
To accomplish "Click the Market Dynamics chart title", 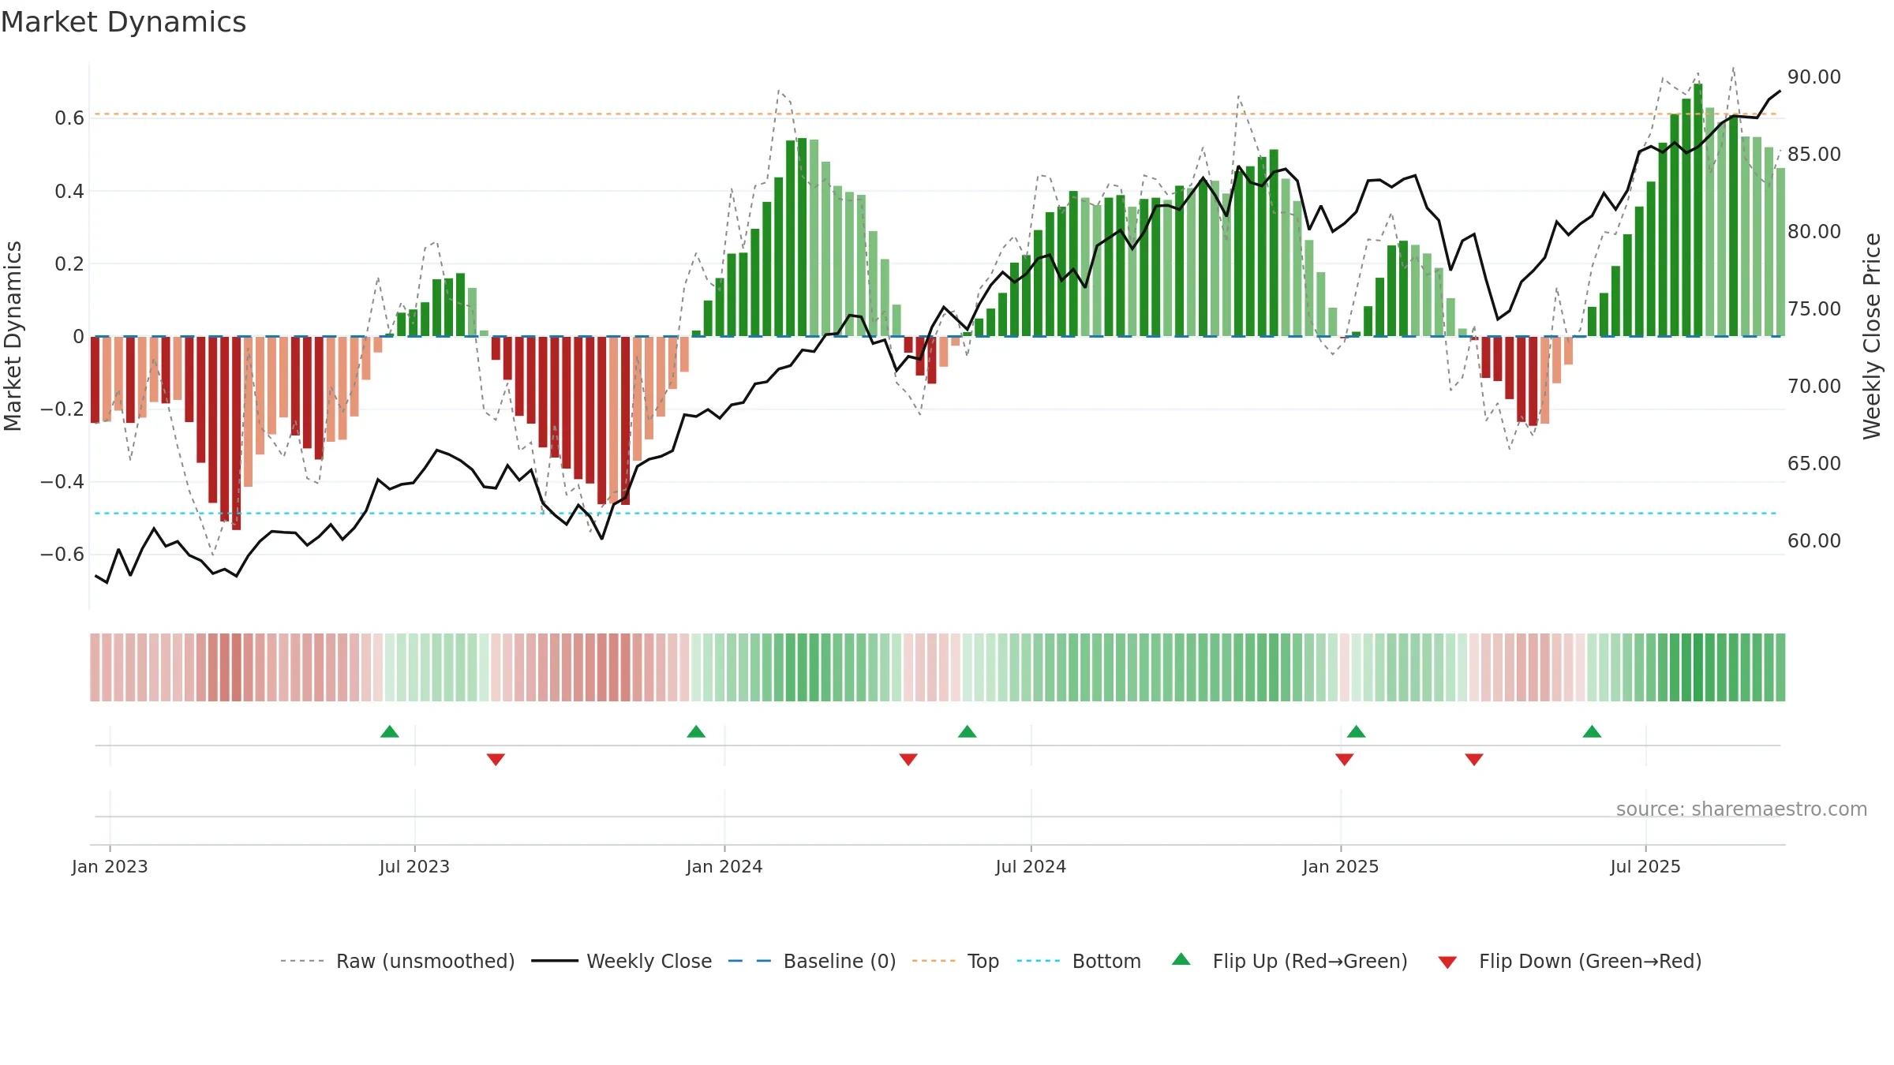I will click(x=123, y=22).
